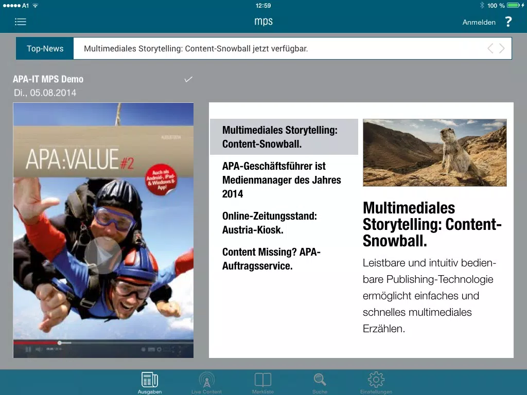The width and height of the screenshot is (527, 395).
Task: Open the marmot landscape article image
Action: coord(434,152)
